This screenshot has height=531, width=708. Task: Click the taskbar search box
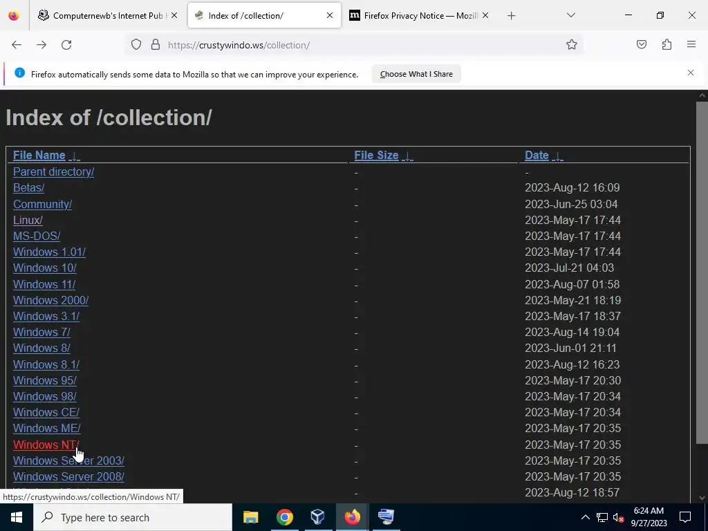133,517
